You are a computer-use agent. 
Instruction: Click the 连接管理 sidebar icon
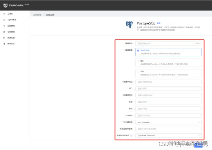click(x=4, y=26)
